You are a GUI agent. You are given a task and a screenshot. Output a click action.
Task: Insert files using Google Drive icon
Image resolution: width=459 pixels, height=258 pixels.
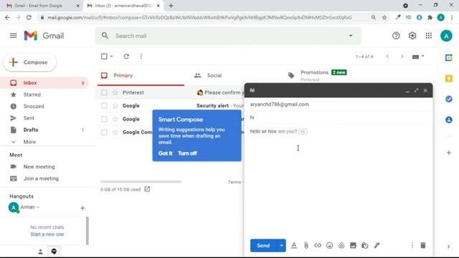pos(341,245)
